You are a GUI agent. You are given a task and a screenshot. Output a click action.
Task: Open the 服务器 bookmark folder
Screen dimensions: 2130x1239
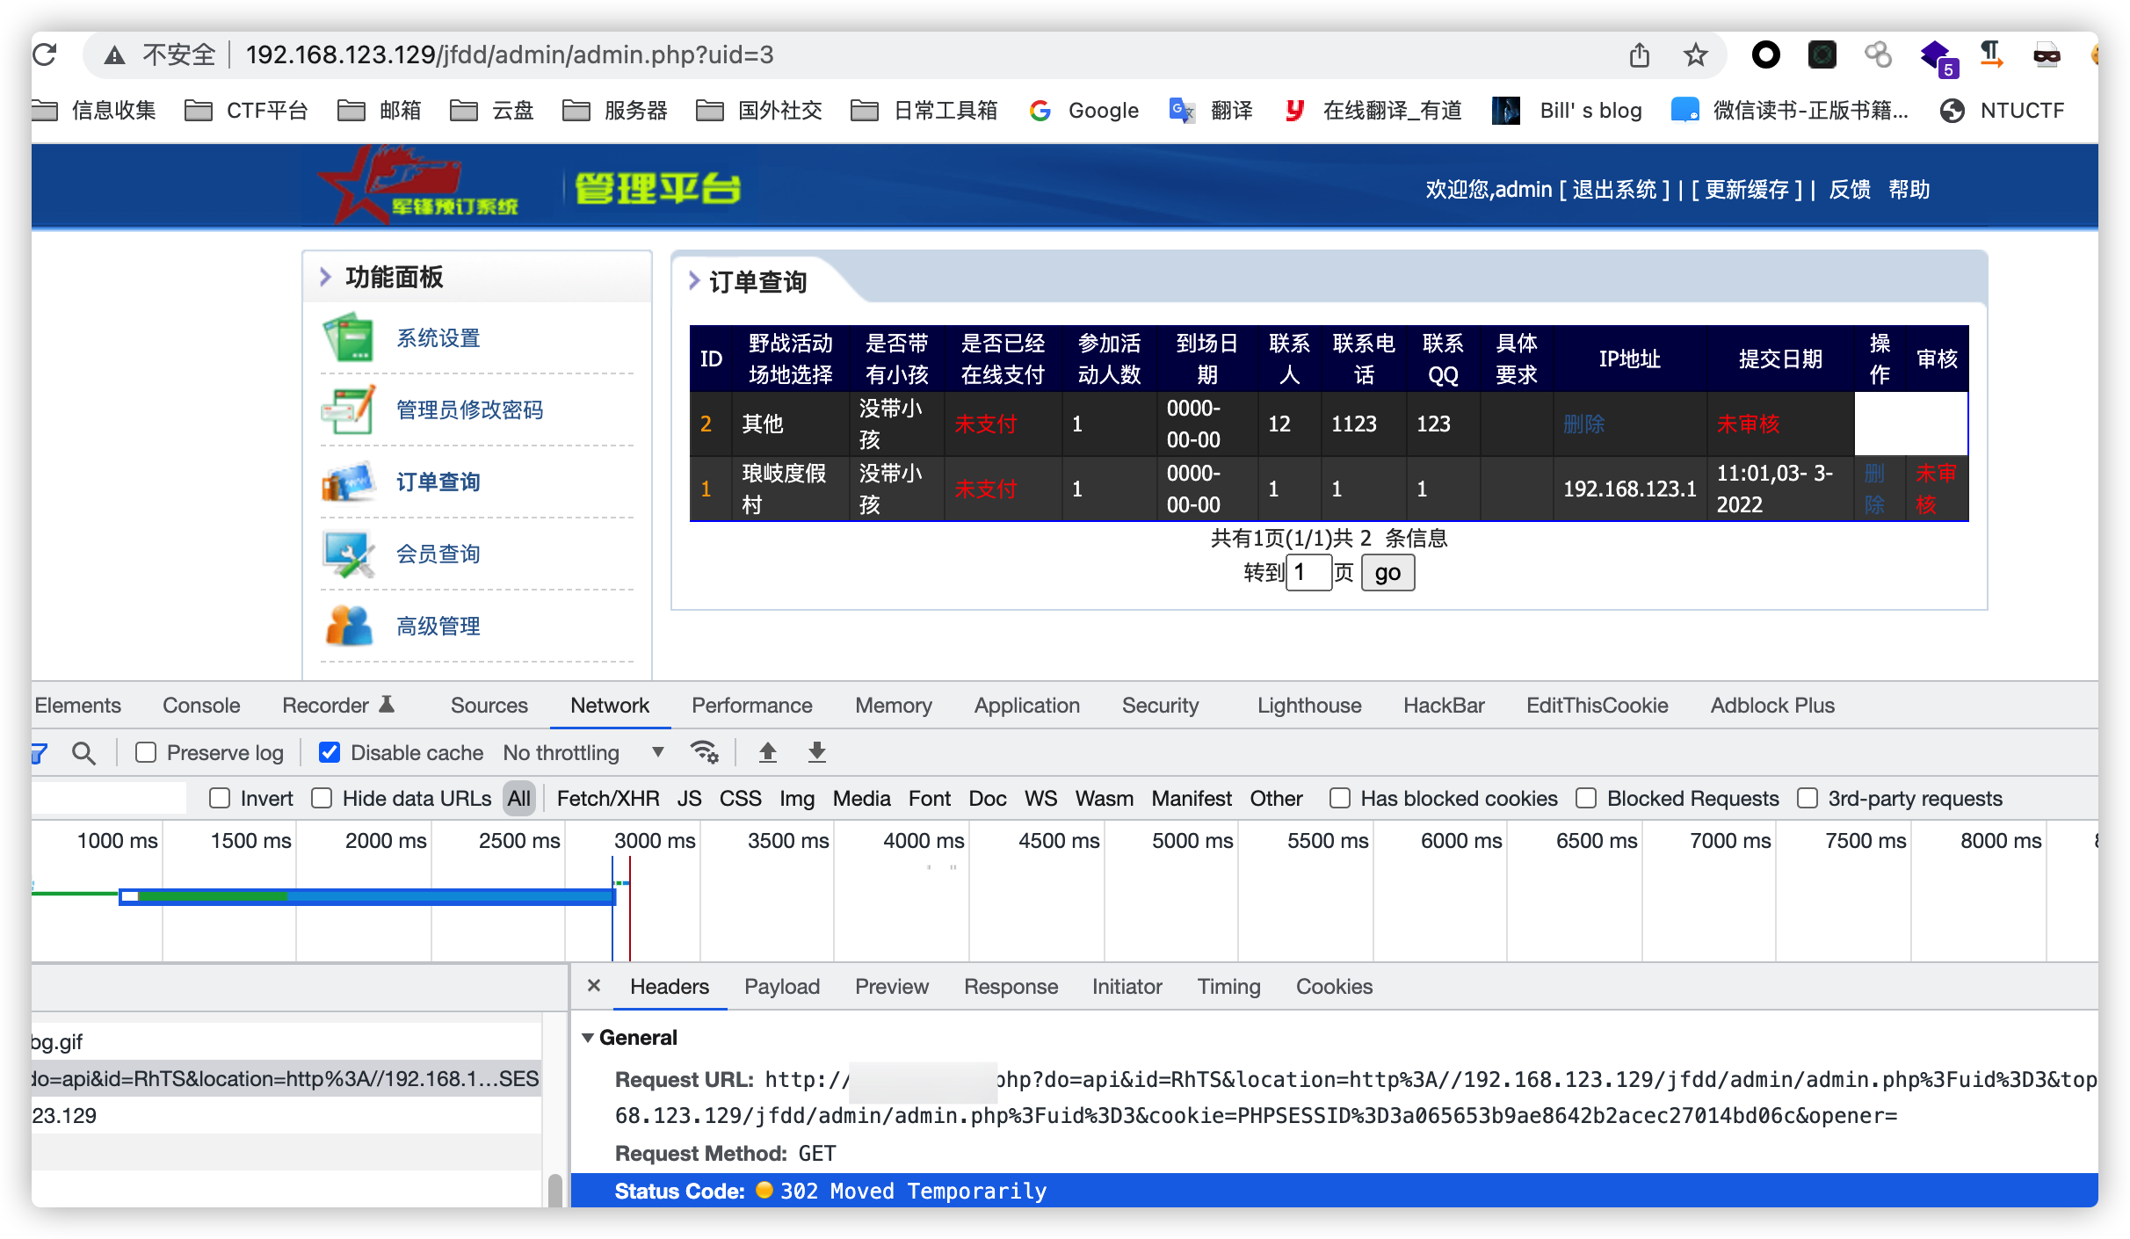click(615, 110)
